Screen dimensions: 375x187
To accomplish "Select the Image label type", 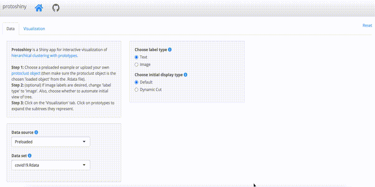I will pos(136,65).
